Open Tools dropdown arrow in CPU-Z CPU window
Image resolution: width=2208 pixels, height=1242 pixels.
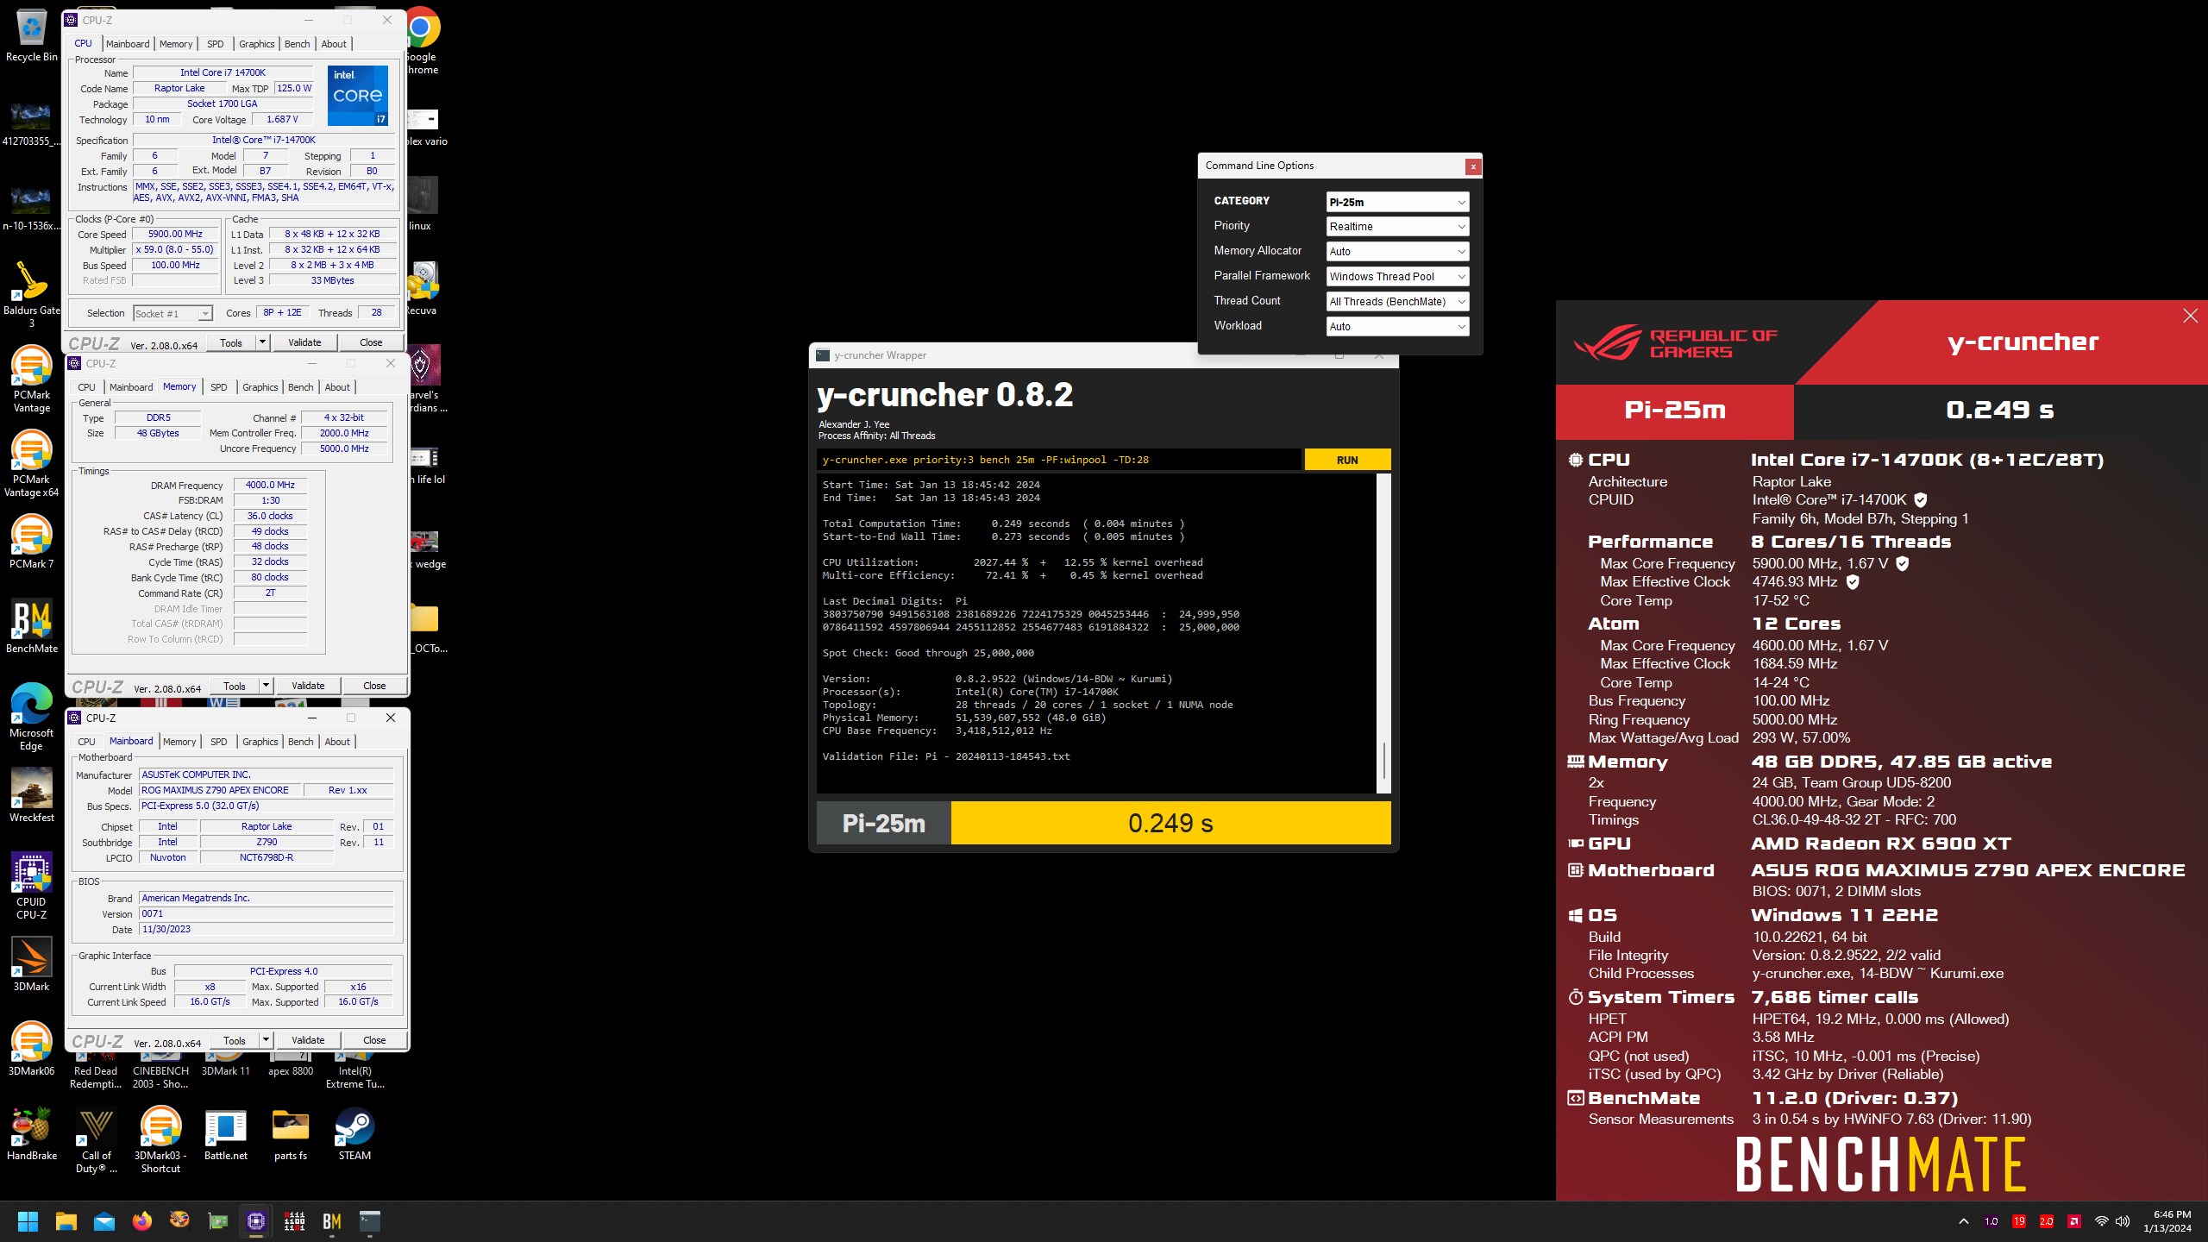(262, 342)
